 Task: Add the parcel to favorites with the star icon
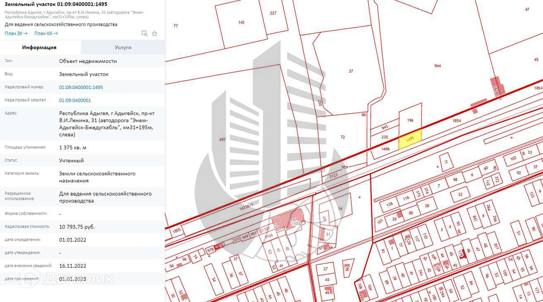[155, 34]
